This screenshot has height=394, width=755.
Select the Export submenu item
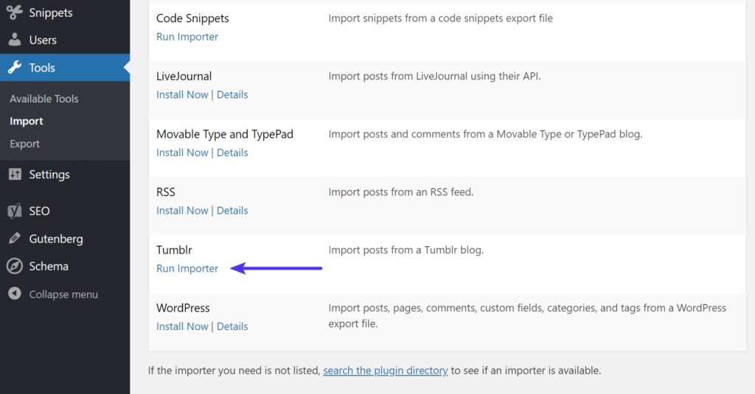24,144
